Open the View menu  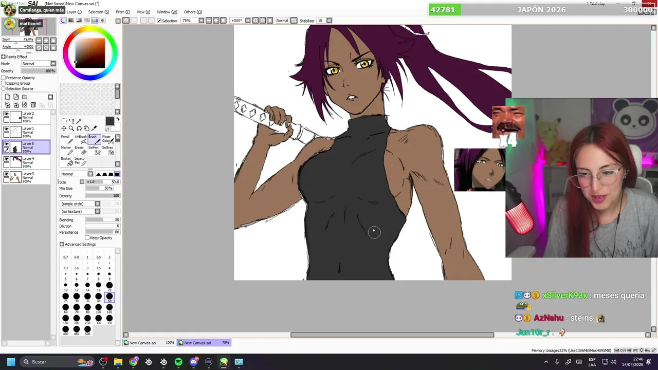(x=143, y=12)
